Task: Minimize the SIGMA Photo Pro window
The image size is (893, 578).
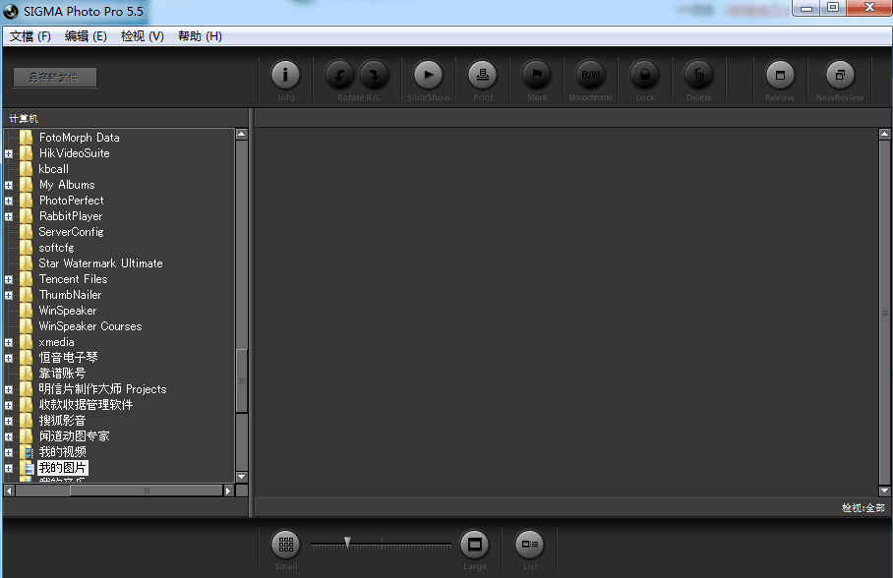Action: point(806,8)
